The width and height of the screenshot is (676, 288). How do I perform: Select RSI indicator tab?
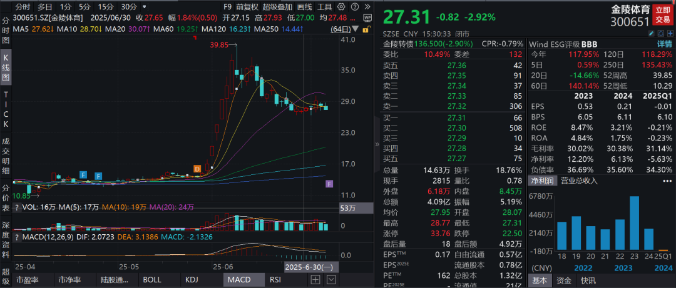tap(275, 280)
